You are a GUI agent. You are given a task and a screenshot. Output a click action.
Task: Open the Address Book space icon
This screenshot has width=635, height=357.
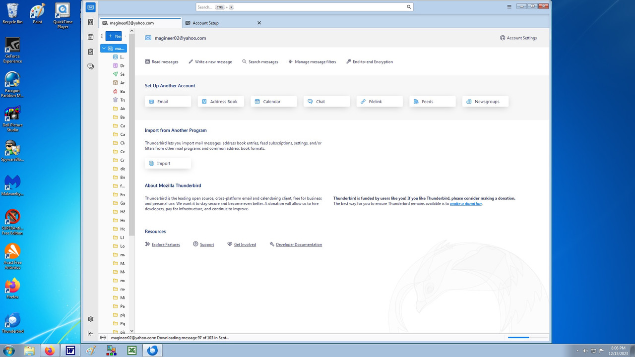point(90,22)
